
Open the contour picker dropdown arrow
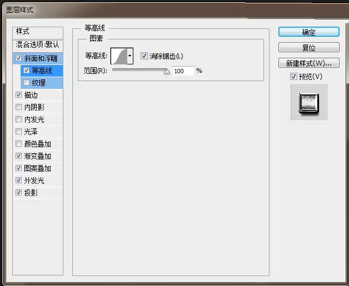pos(130,56)
